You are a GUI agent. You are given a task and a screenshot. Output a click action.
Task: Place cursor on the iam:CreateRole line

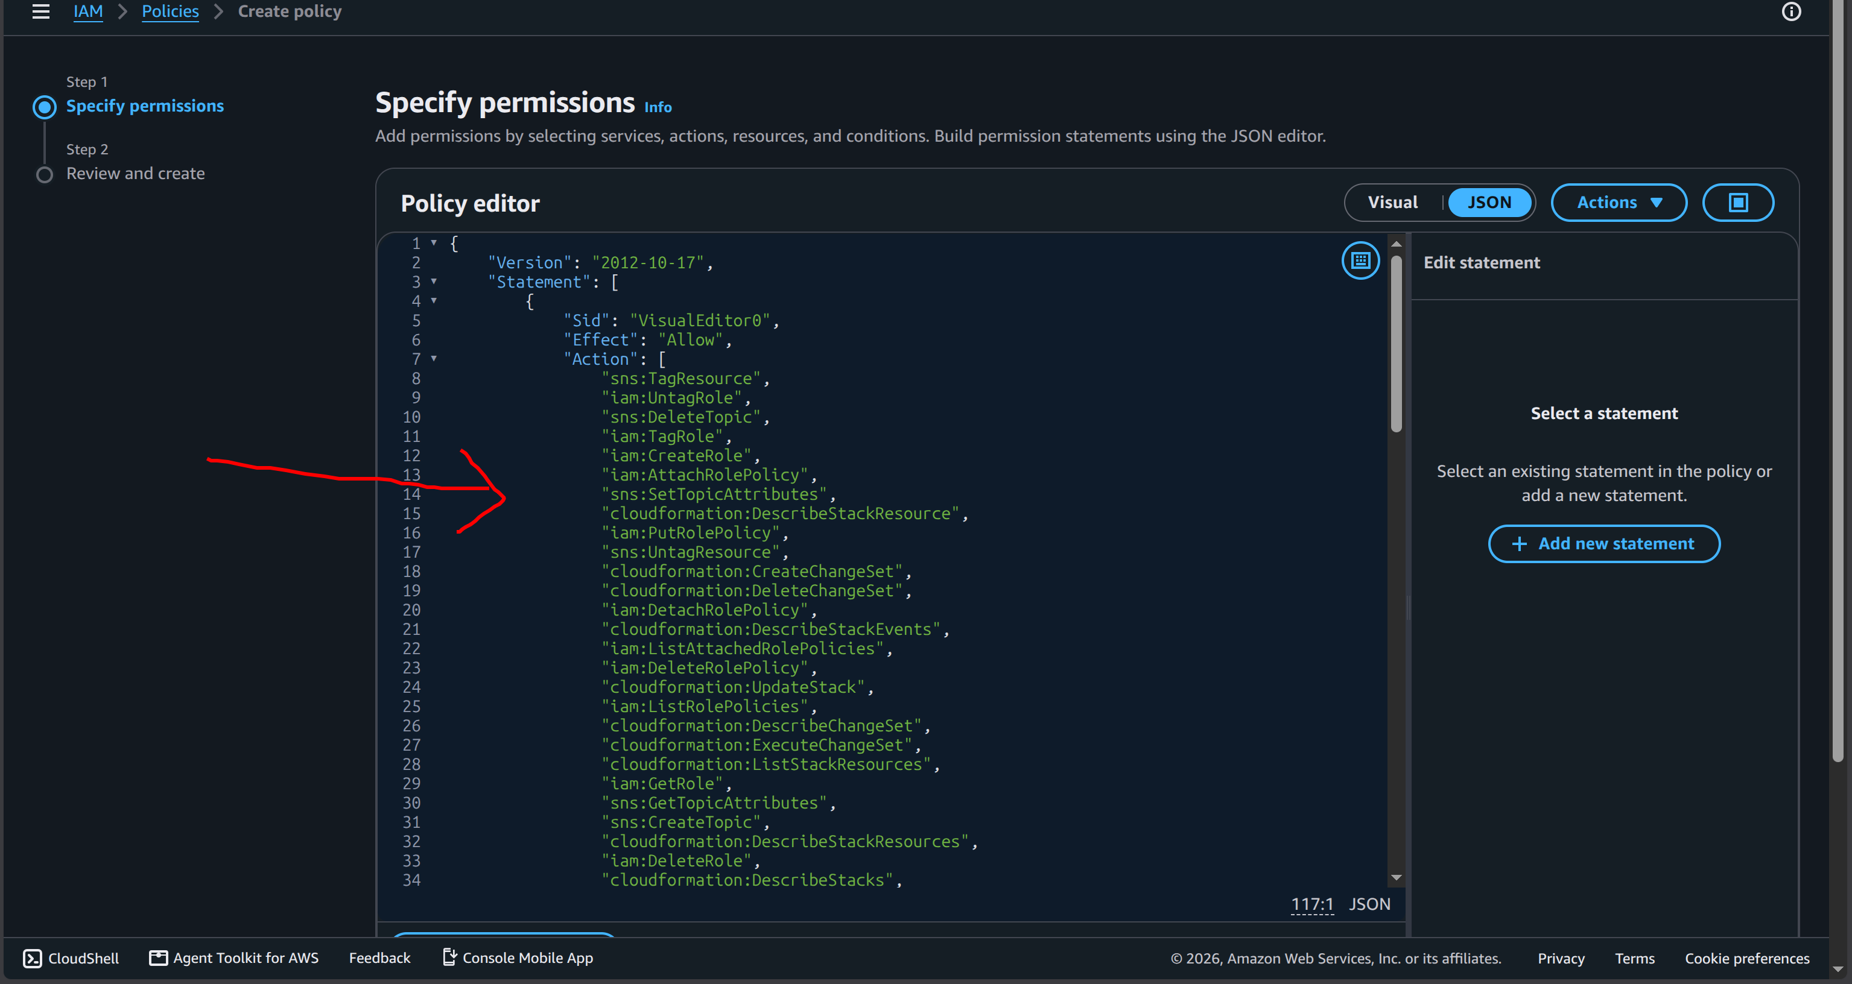(680, 456)
